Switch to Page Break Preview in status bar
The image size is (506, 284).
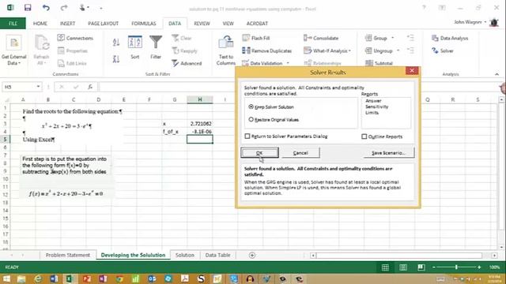pyautogui.click(x=421, y=267)
